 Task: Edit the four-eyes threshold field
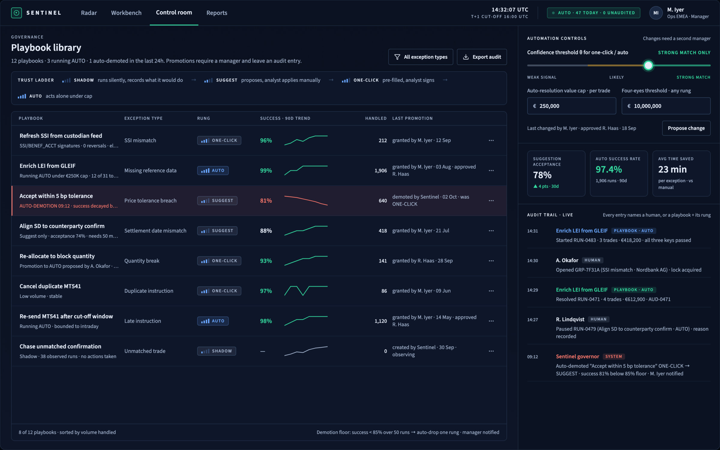coord(666,106)
